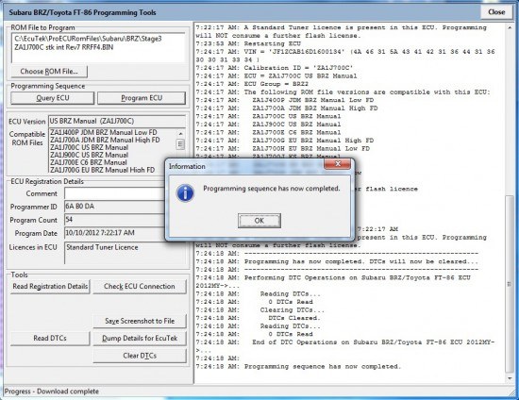Click Save Screenshot to File button

[140, 321]
